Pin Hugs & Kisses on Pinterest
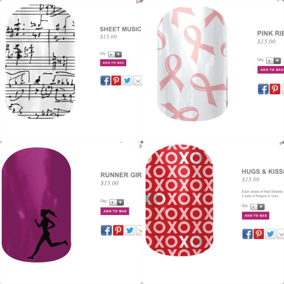This screenshot has height=284, width=284. [259, 234]
